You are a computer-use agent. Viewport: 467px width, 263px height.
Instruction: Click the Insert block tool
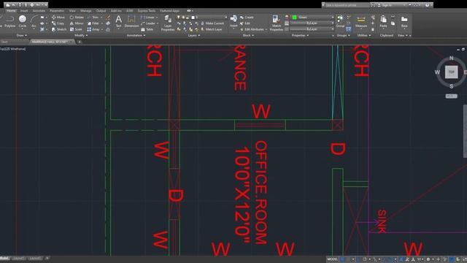tap(233, 21)
